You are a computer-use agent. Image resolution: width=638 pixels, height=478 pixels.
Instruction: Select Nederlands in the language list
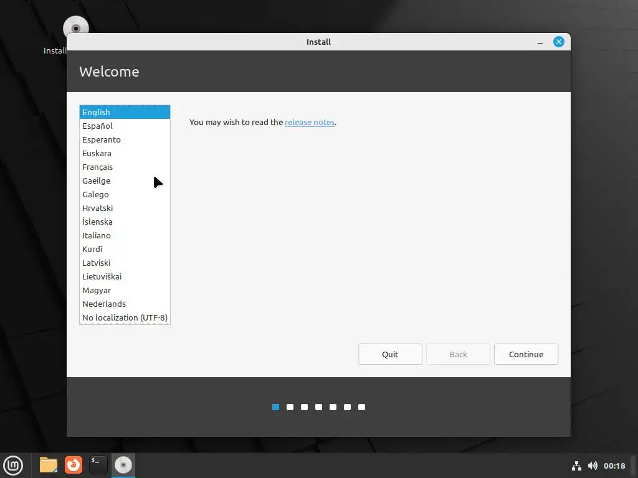(125, 304)
